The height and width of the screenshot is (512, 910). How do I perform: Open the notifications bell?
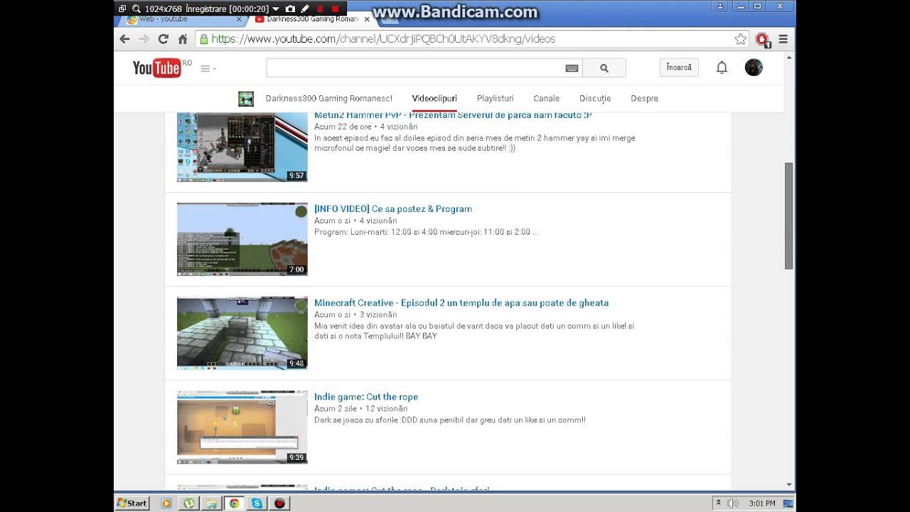(x=722, y=68)
